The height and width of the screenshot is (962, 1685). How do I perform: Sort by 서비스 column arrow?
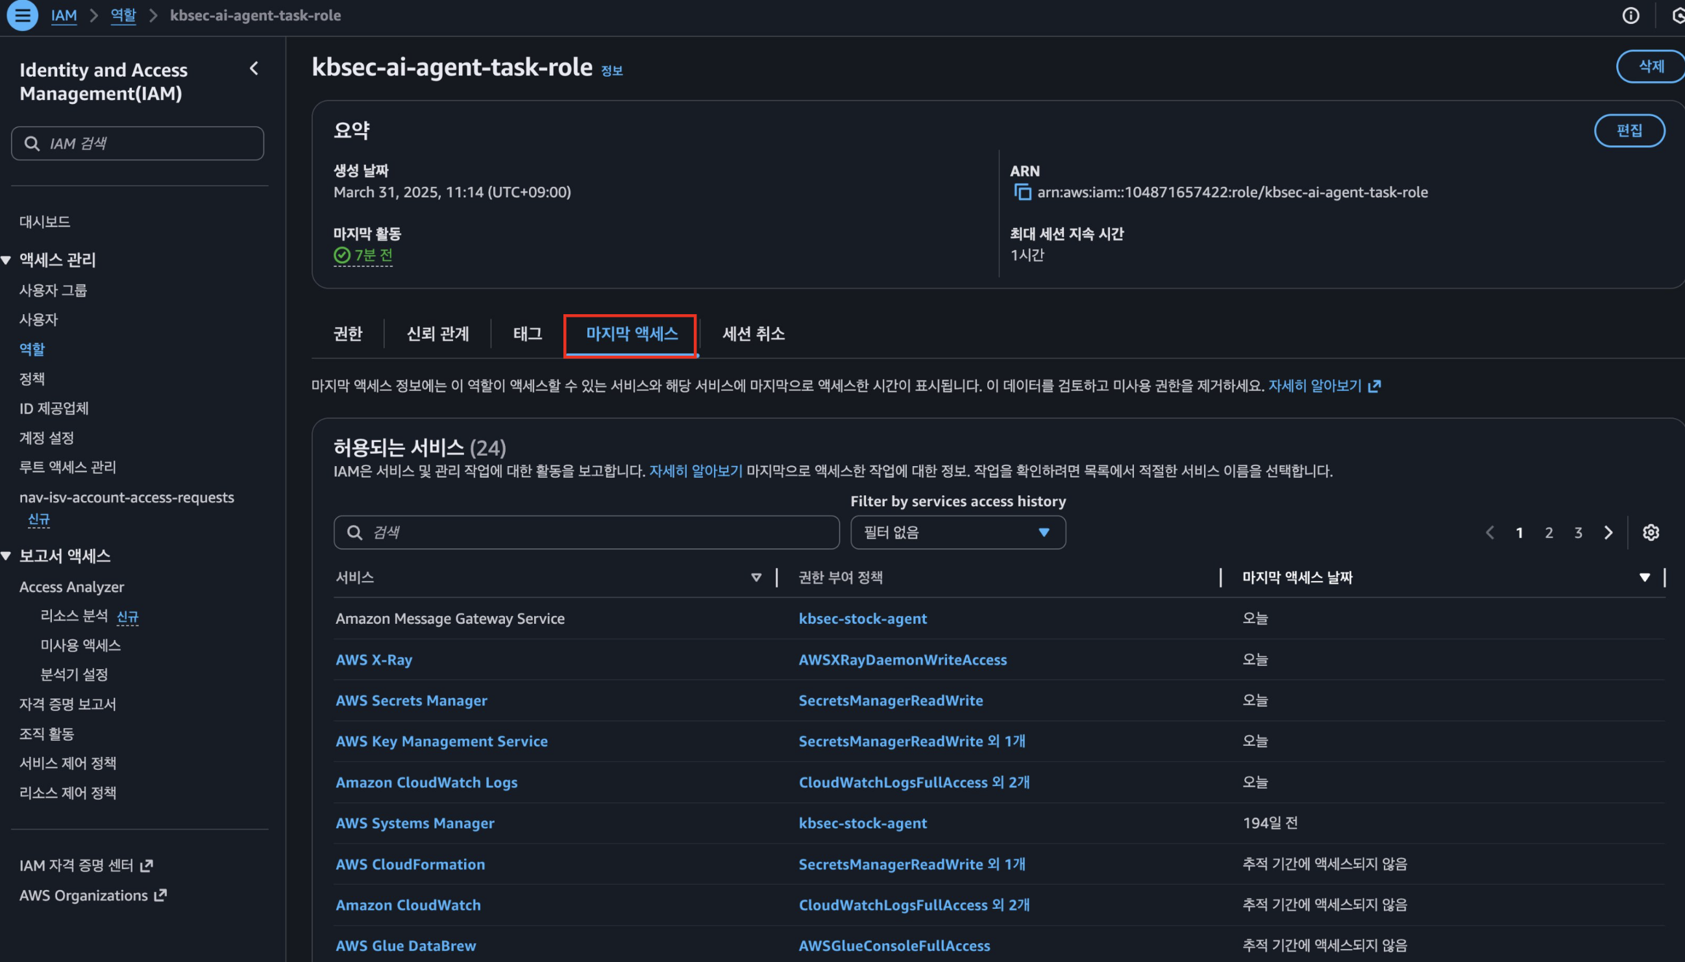(756, 578)
